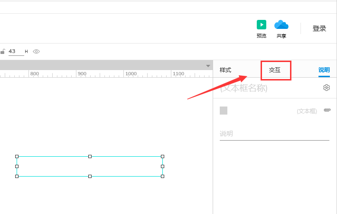Open the notes settings gear icon
337x214 pixels.
coord(327,88)
